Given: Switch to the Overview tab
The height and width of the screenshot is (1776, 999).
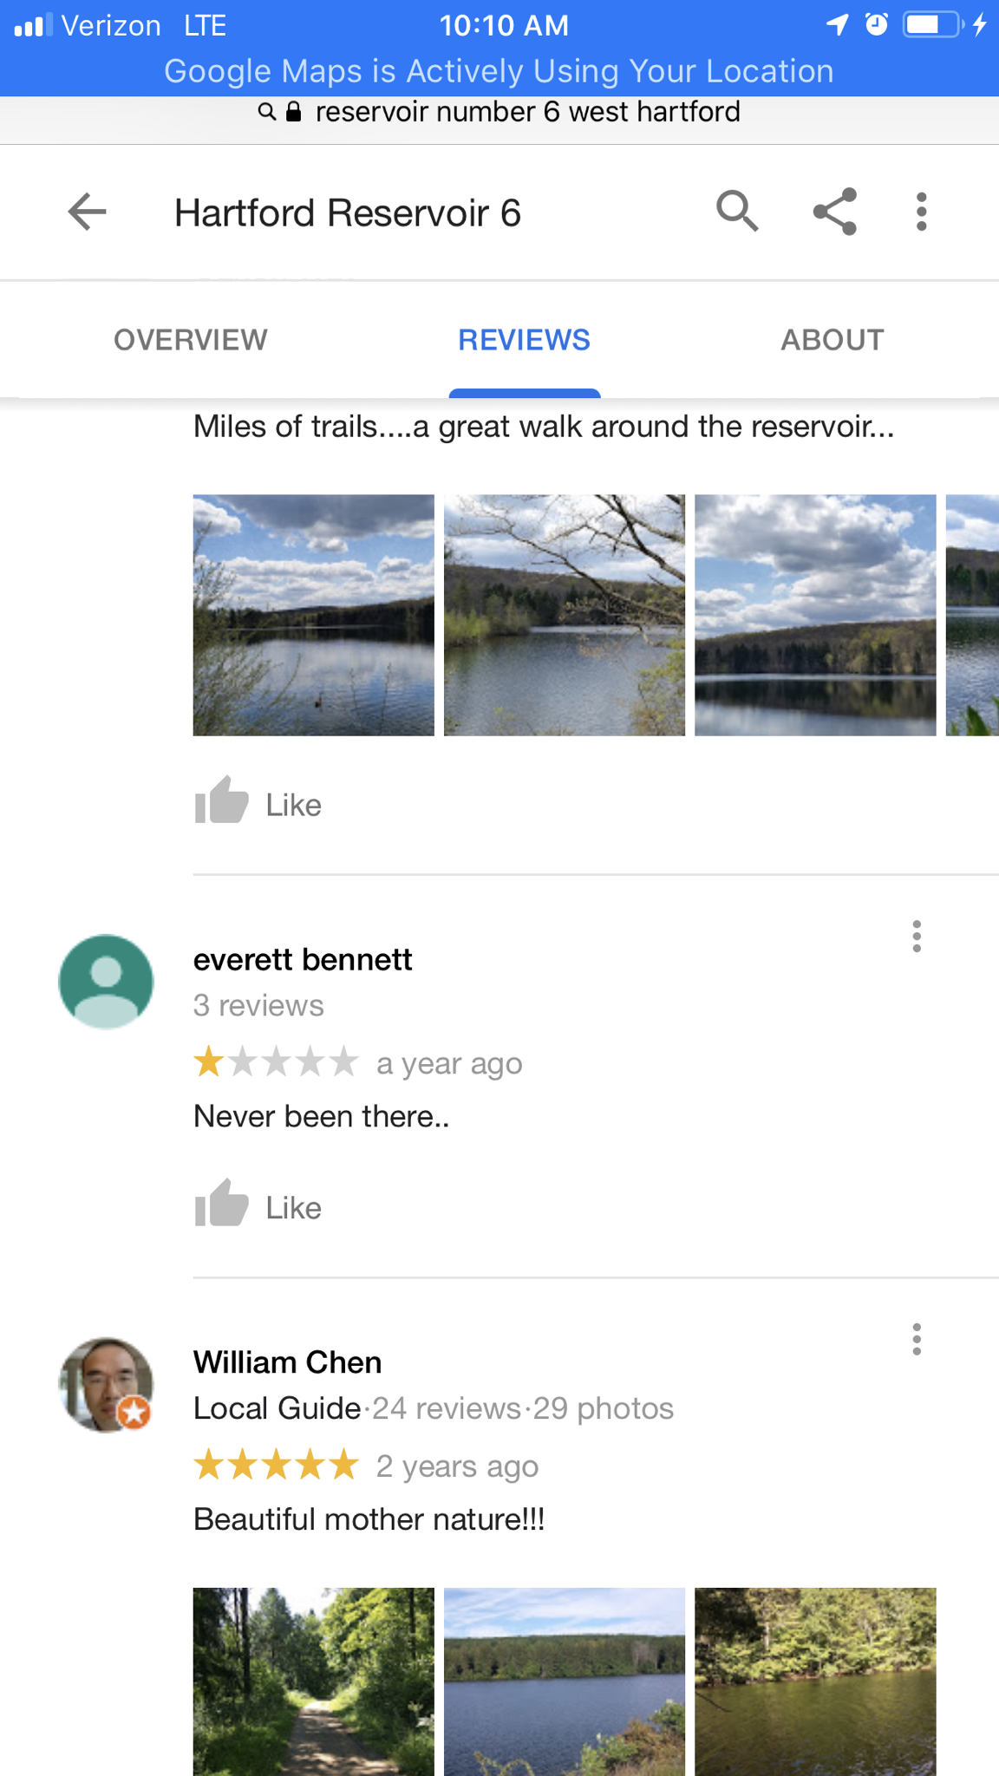Looking at the screenshot, I should point(191,340).
